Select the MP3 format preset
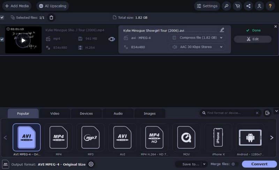This screenshot has height=170, width=279. tap(90, 137)
